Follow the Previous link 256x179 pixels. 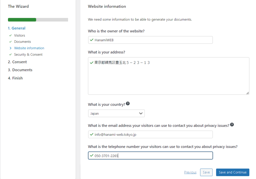point(190,172)
